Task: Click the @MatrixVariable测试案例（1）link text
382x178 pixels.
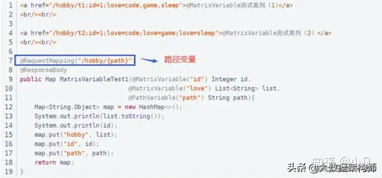Action: click(x=232, y=5)
